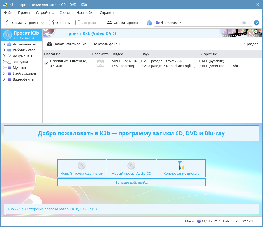This screenshot has width=263, height=227.
Task: Expand the path history dropdown arrow
Action: (x=250, y=23)
